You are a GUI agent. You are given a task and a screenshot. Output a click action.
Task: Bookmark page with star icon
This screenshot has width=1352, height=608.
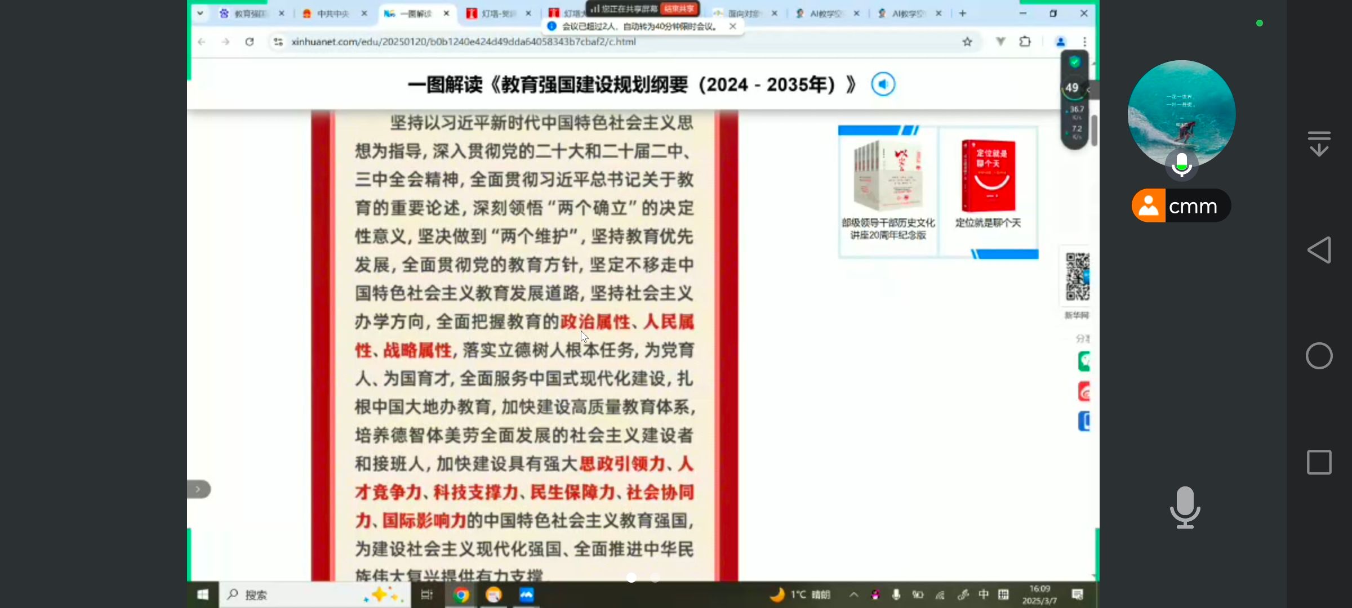[x=967, y=42]
